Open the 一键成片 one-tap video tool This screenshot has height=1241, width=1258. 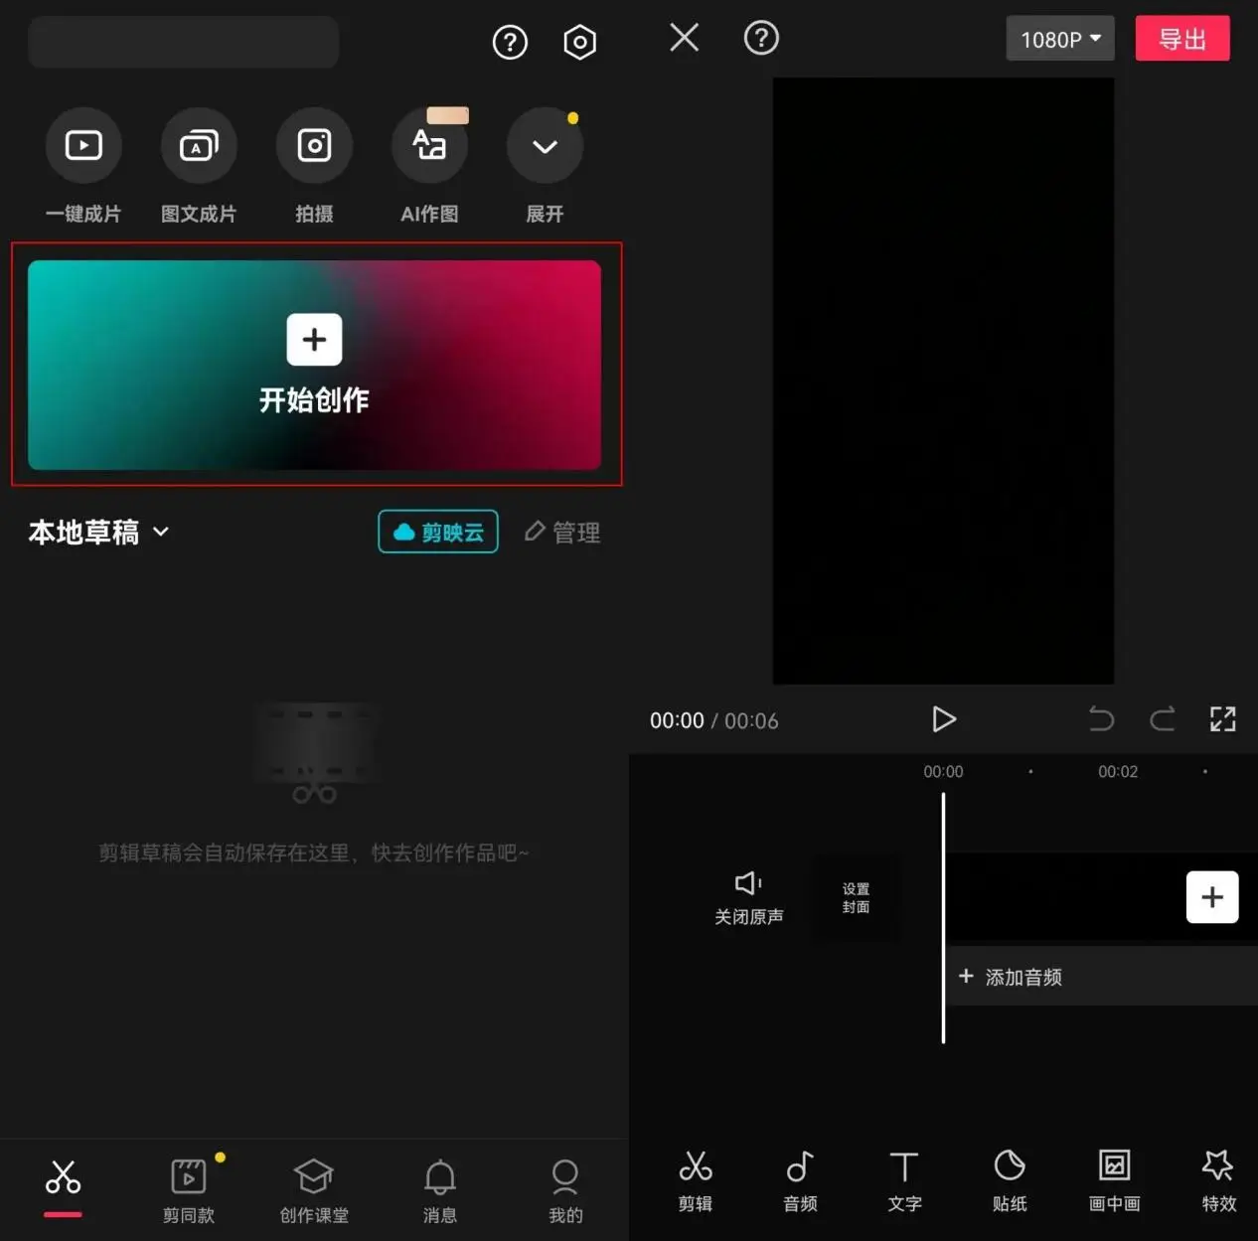click(x=83, y=146)
